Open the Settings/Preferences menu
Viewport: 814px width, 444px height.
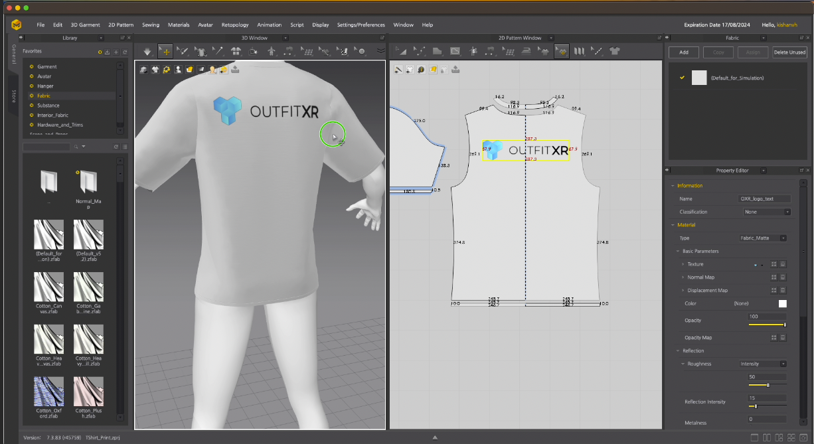pos(361,25)
